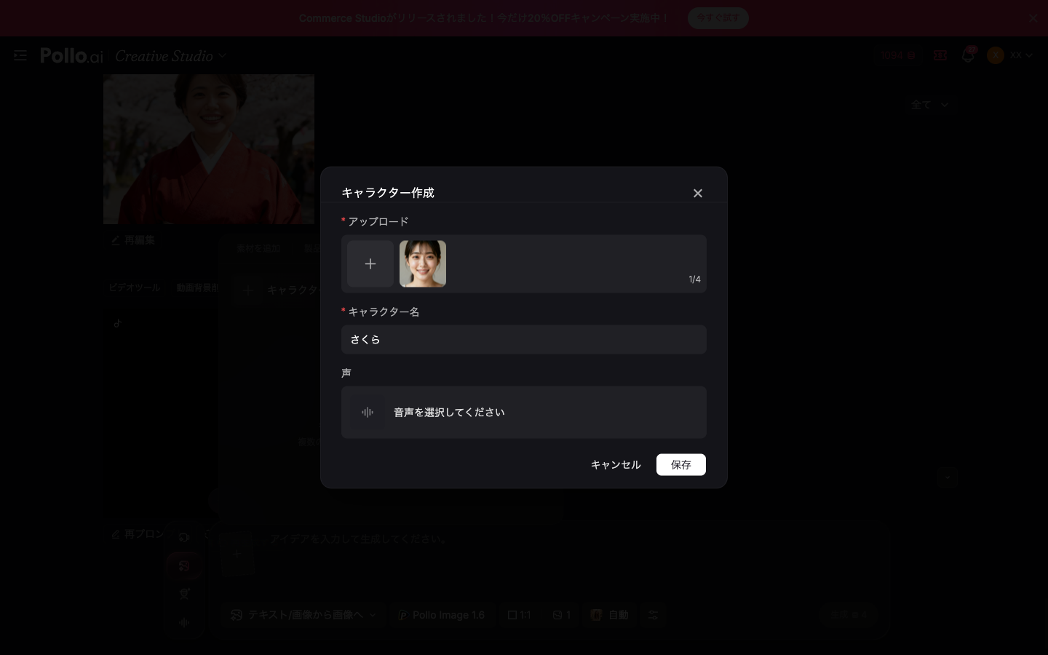1048x655 pixels.
Task: Click the waveform icon in the voice selector
Action: (368, 413)
